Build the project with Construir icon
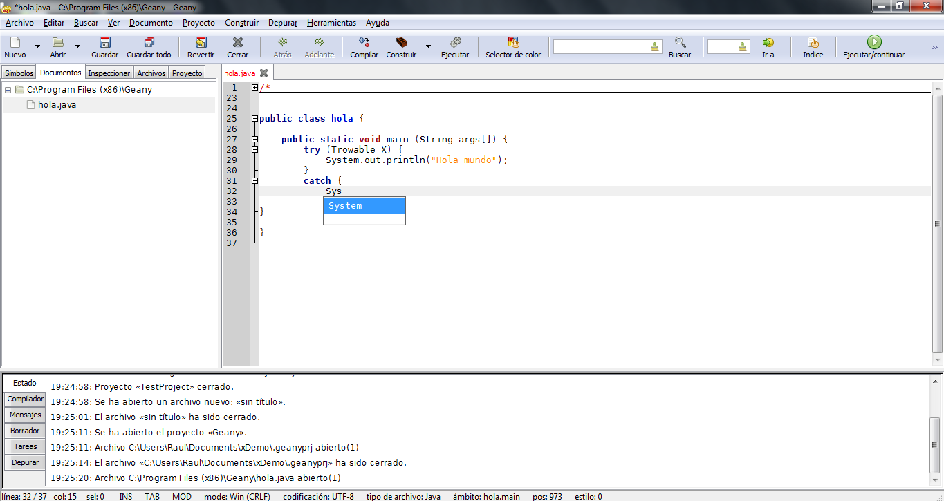Image resolution: width=944 pixels, height=501 pixels. click(401, 42)
